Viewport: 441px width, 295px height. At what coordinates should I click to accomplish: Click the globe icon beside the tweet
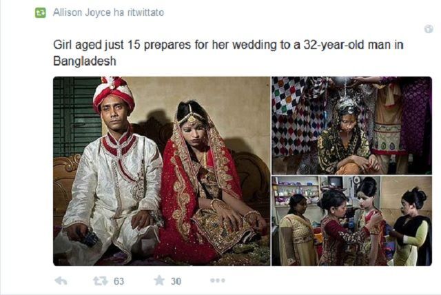click(x=429, y=29)
